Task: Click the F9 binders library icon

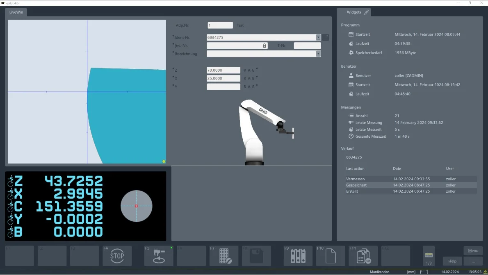Action: point(298,256)
